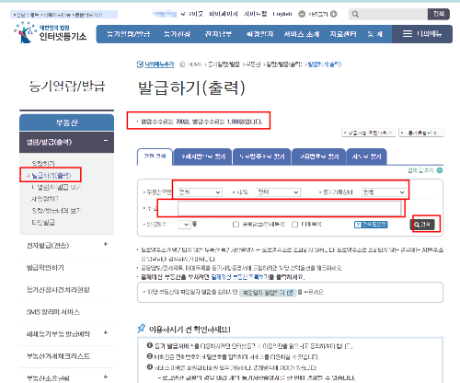Click the 마이페이지 link
The height and width of the screenshot is (383, 460).
pyautogui.click(x=224, y=14)
